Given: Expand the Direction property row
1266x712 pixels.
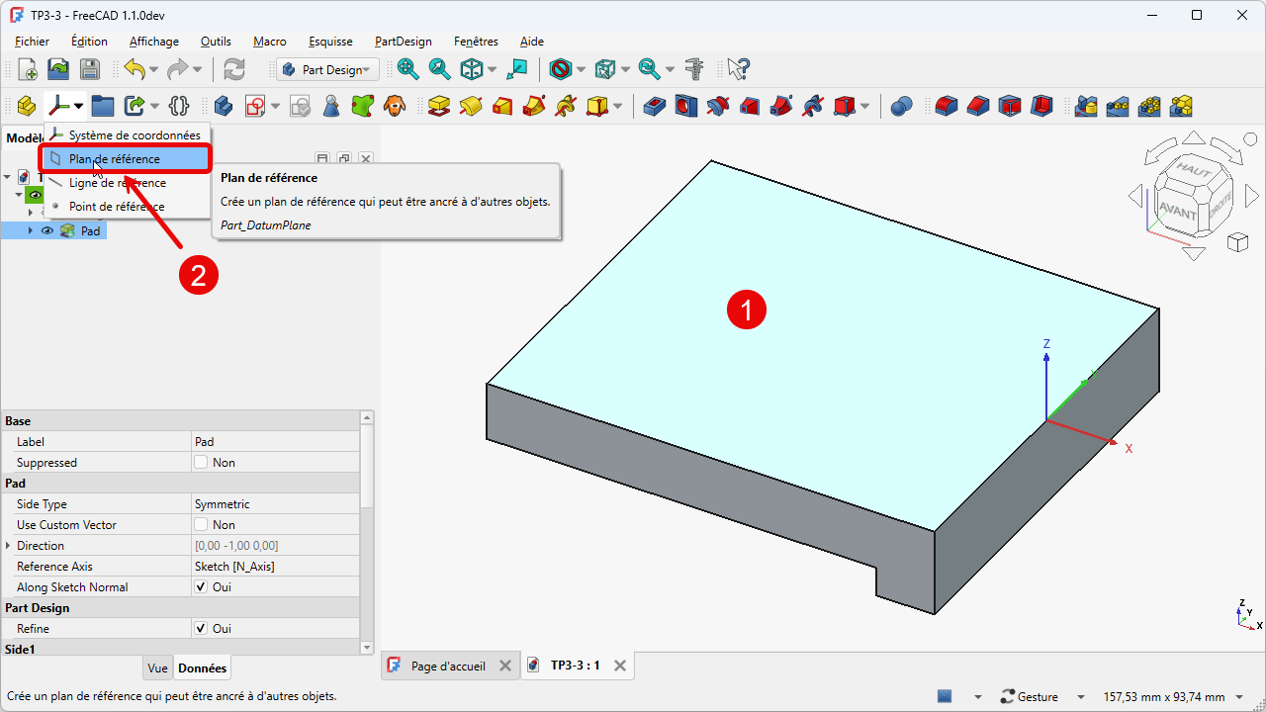Looking at the screenshot, I should point(9,546).
